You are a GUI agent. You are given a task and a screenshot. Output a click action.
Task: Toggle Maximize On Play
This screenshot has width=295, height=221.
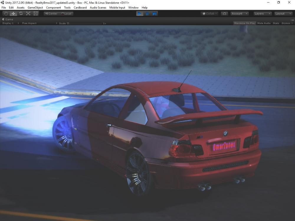[245, 23]
